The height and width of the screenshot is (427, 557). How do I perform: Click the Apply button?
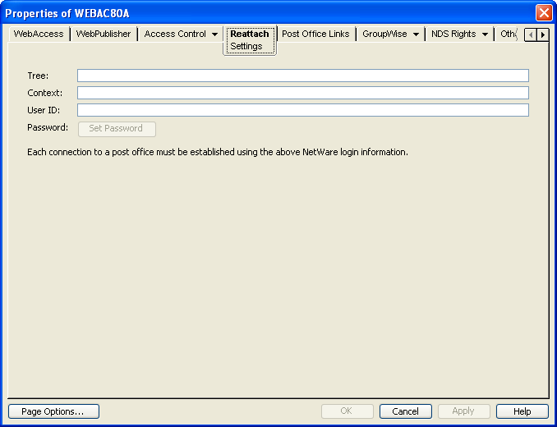[x=464, y=411]
